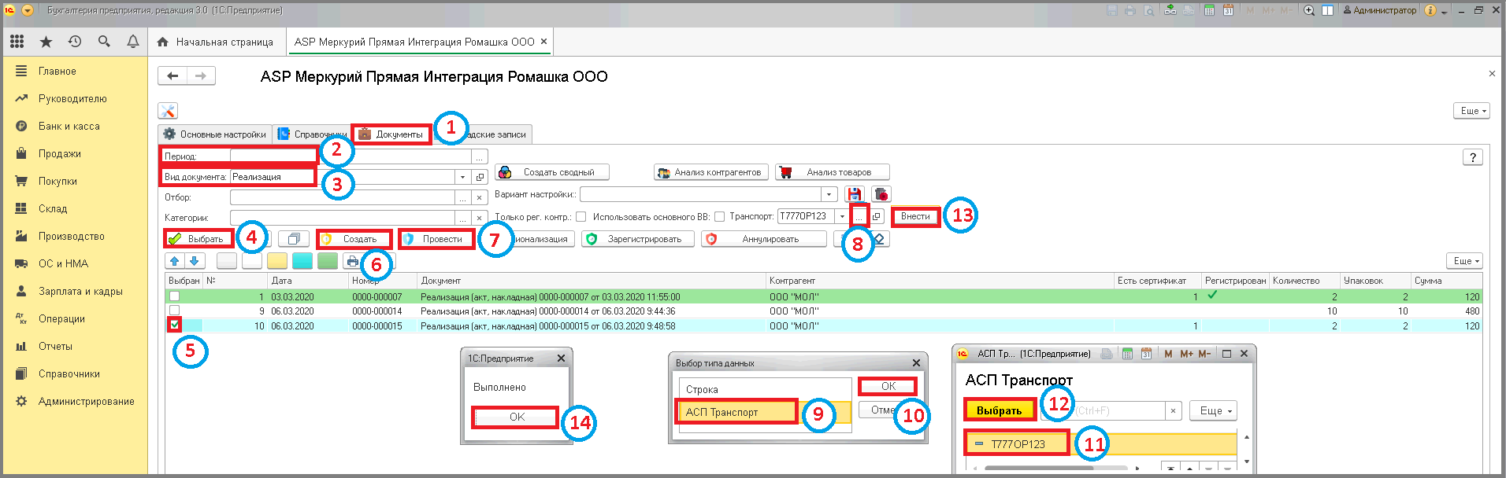Expand Вариант настройки dropdown
This screenshot has width=1506, height=478.
coord(829,194)
